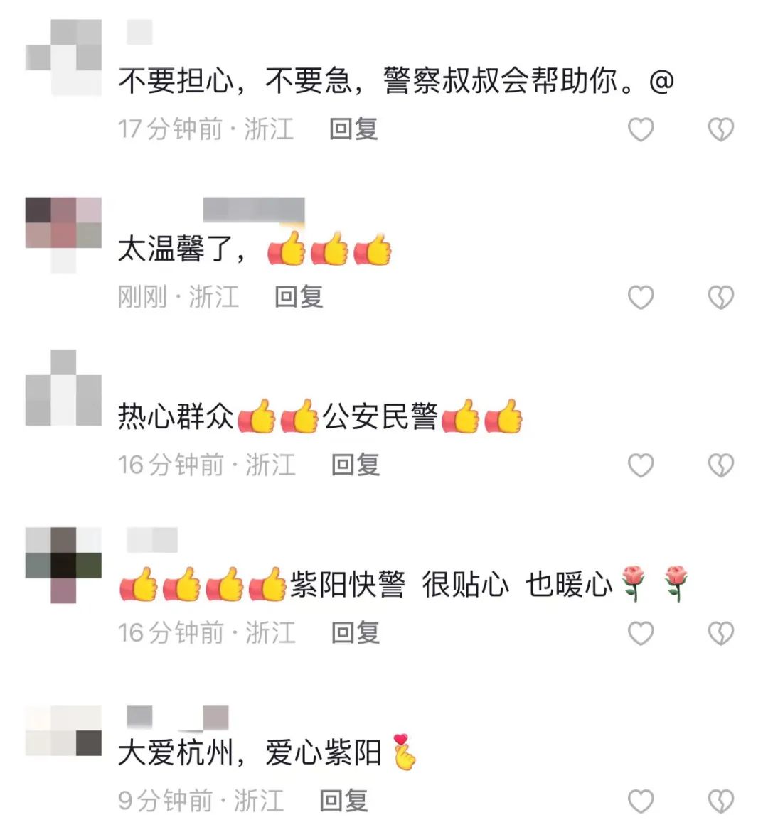Reply to the 紫阳快警 comment
Image resolution: width=768 pixels, height=832 pixels.
pyautogui.click(x=356, y=632)
